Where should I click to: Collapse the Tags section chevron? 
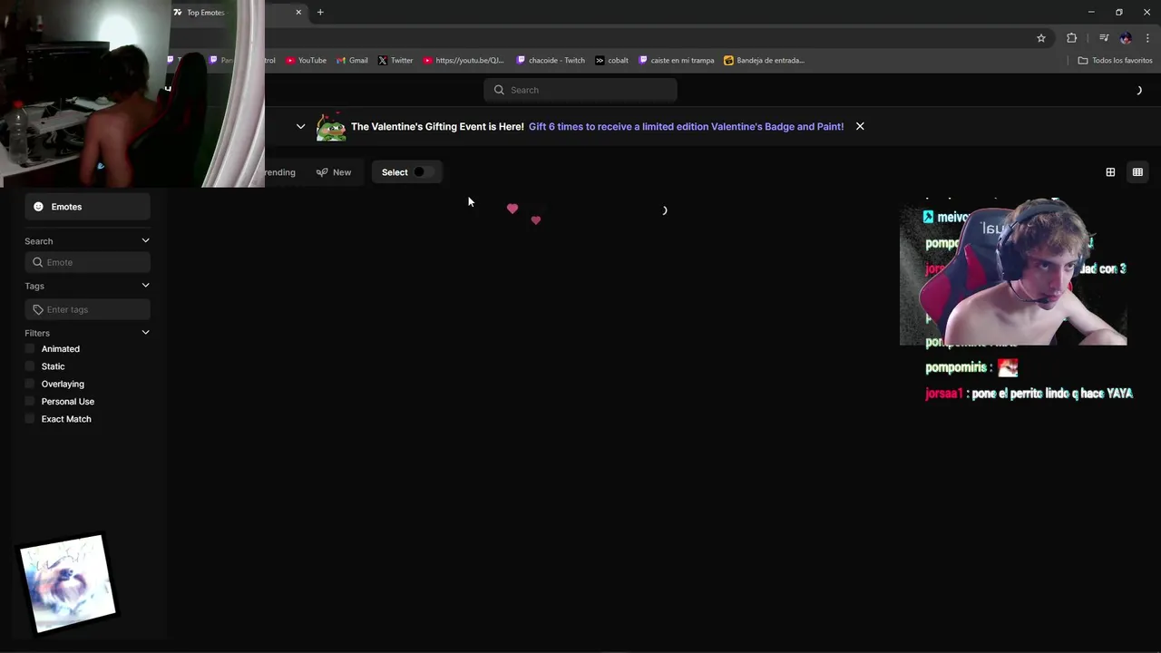coord(145,286)
